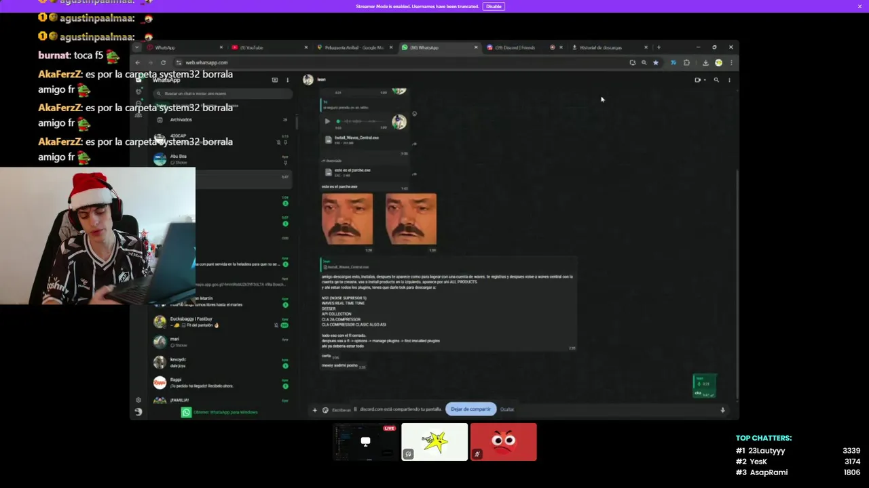
Task: Open the kevoydc chat
Action: click(x=222, y=363)
